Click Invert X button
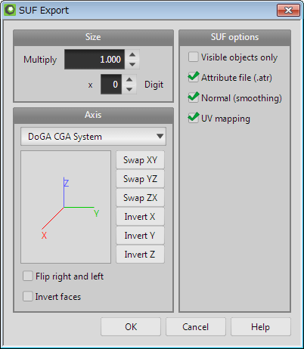Image resolution: width=304 pixels, height=349 pixels. pos(140,217)
